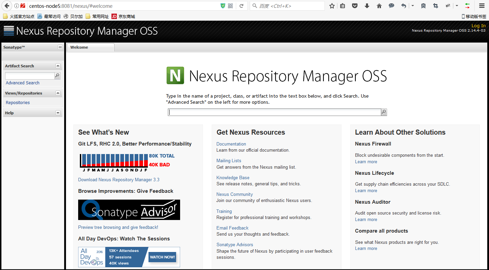The image size is (489, 270).
Task: Collapse the Sonatype sidebar panel
Action: [x=60, y=47]
